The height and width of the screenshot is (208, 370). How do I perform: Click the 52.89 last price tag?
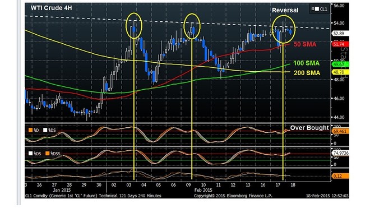pyautogui.click(x=340, y=34)
